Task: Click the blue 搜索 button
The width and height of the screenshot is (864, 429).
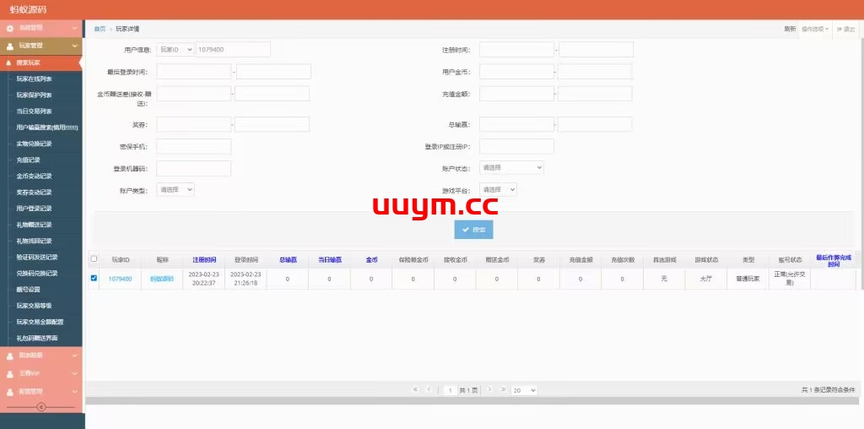Action: click(x=473, y=230)
